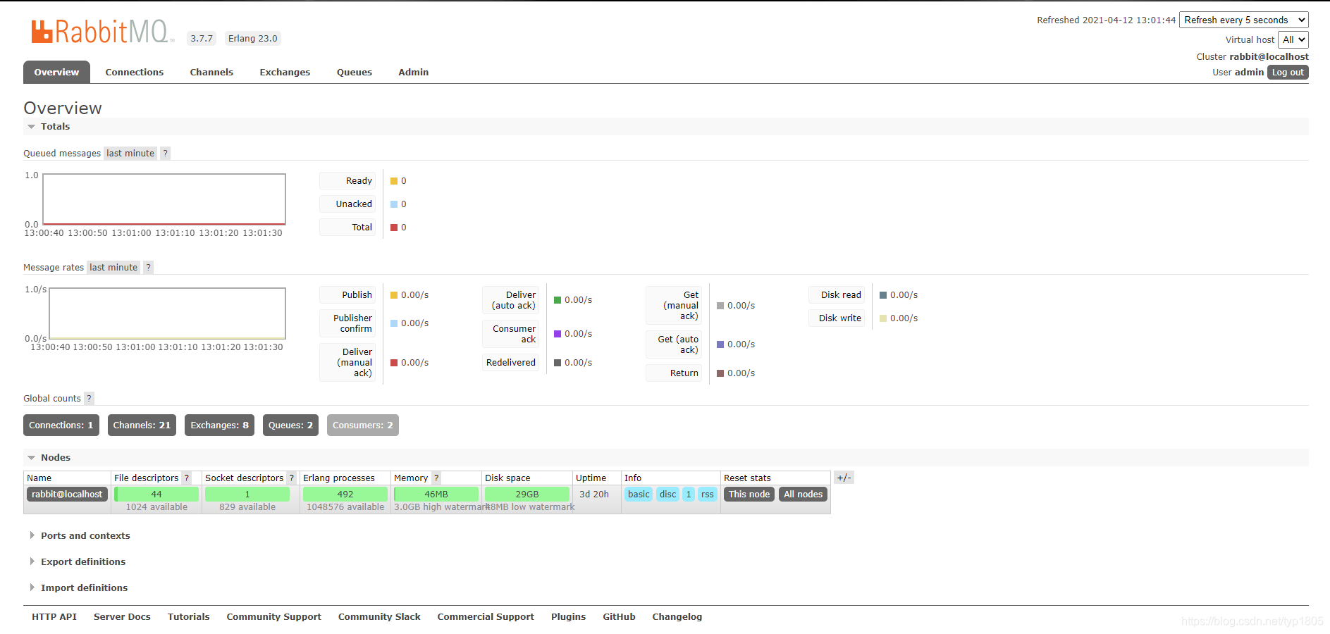This screenshot has height=634, width=1330.
Task: Click the Exchanges: 8 count button
Action: (x=219, y=425)
